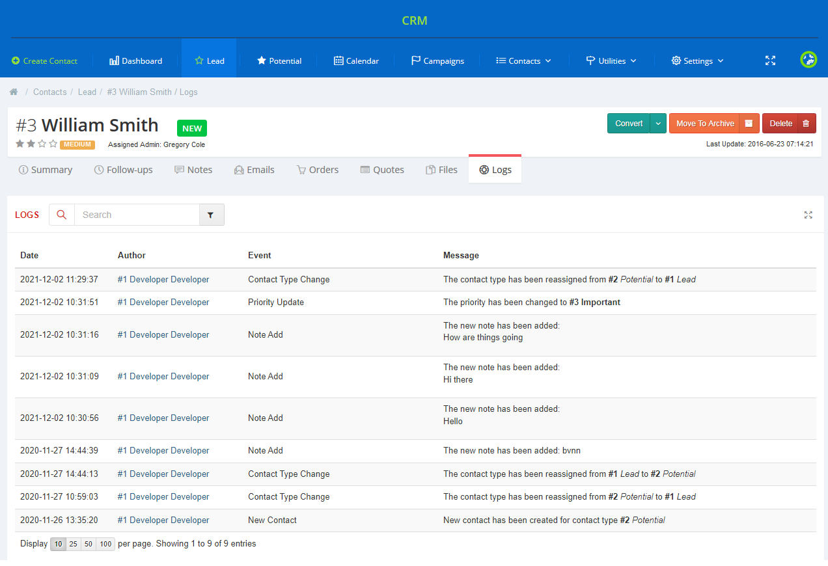Viewport: 828px width, 566px height.
Task: Set rating with the first star
Action: [x=20, y=144]
